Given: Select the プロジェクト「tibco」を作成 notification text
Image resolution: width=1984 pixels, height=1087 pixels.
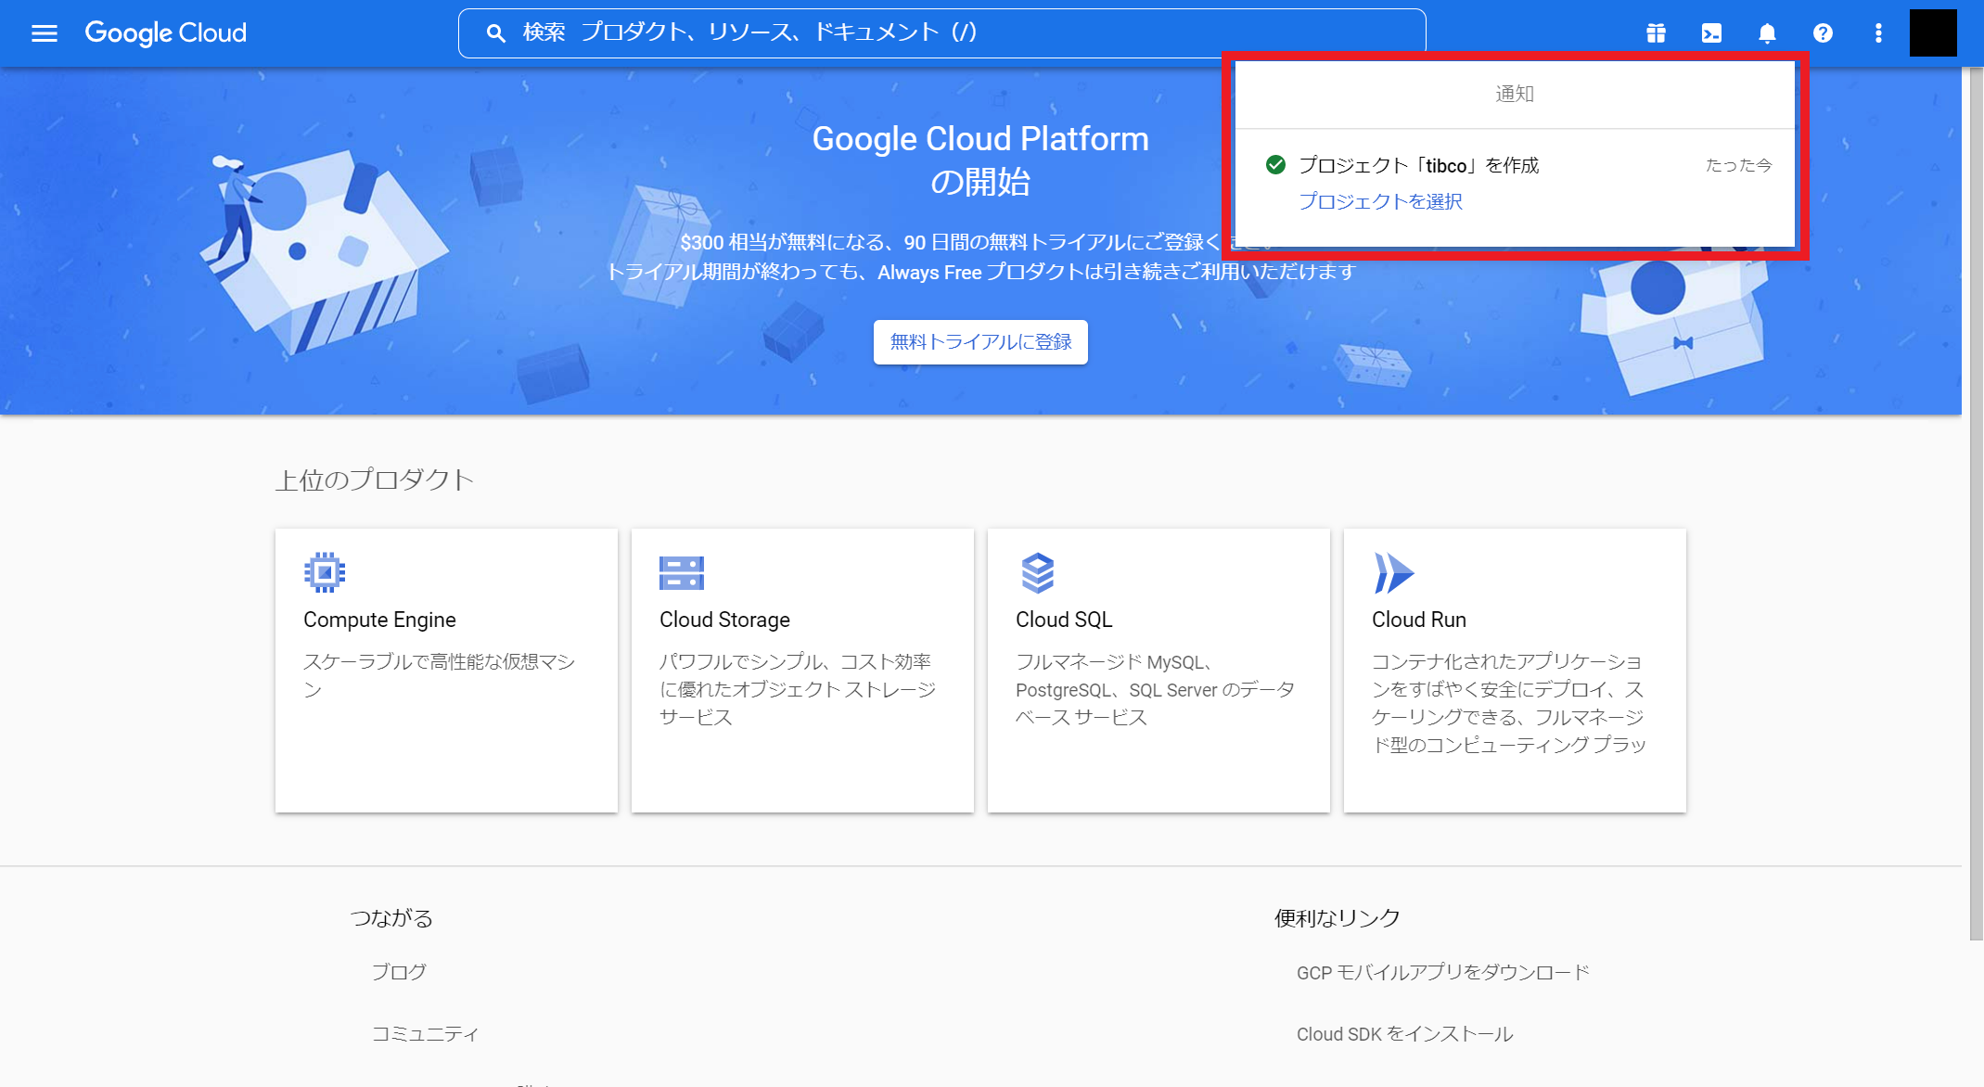Looking at the screenshot, I should click(x=1418, y=165).
